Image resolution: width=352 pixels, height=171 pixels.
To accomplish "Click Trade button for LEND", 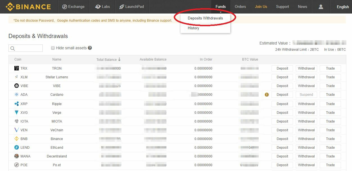I will click(x=330, y=148).
